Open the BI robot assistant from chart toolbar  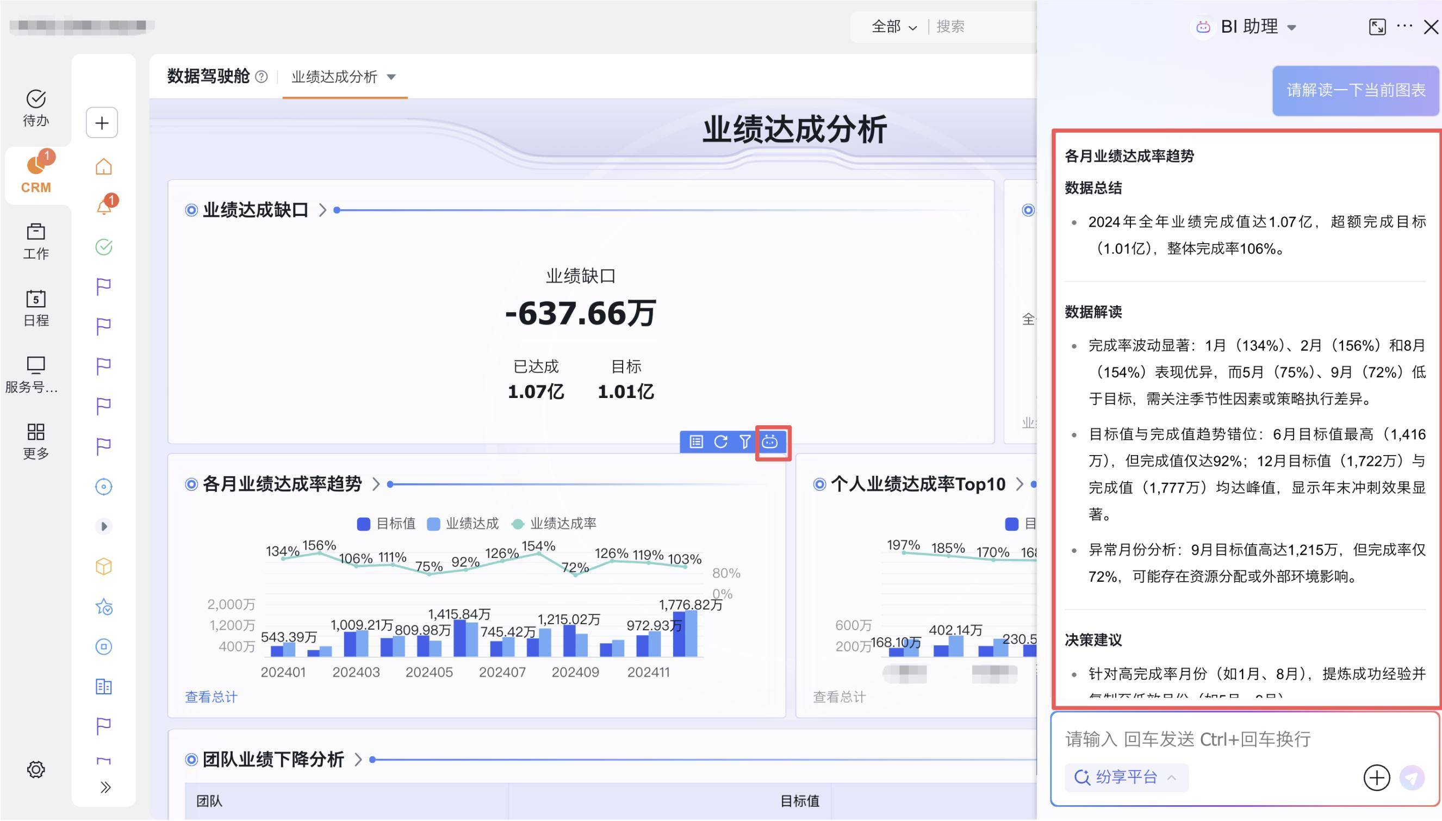point(772,443)
